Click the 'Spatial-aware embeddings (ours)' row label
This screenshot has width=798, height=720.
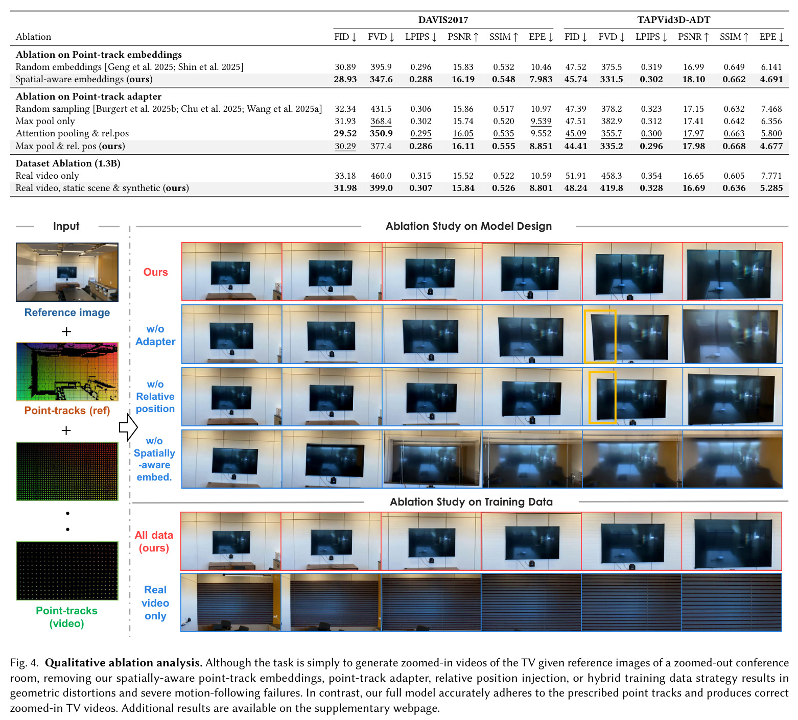[x=84, y=79]
